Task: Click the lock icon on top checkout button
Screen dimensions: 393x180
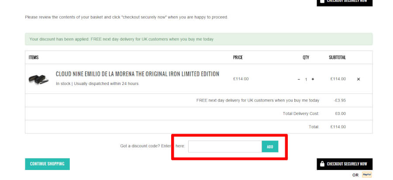Action: pyautogui.click(x=322, y=1)
